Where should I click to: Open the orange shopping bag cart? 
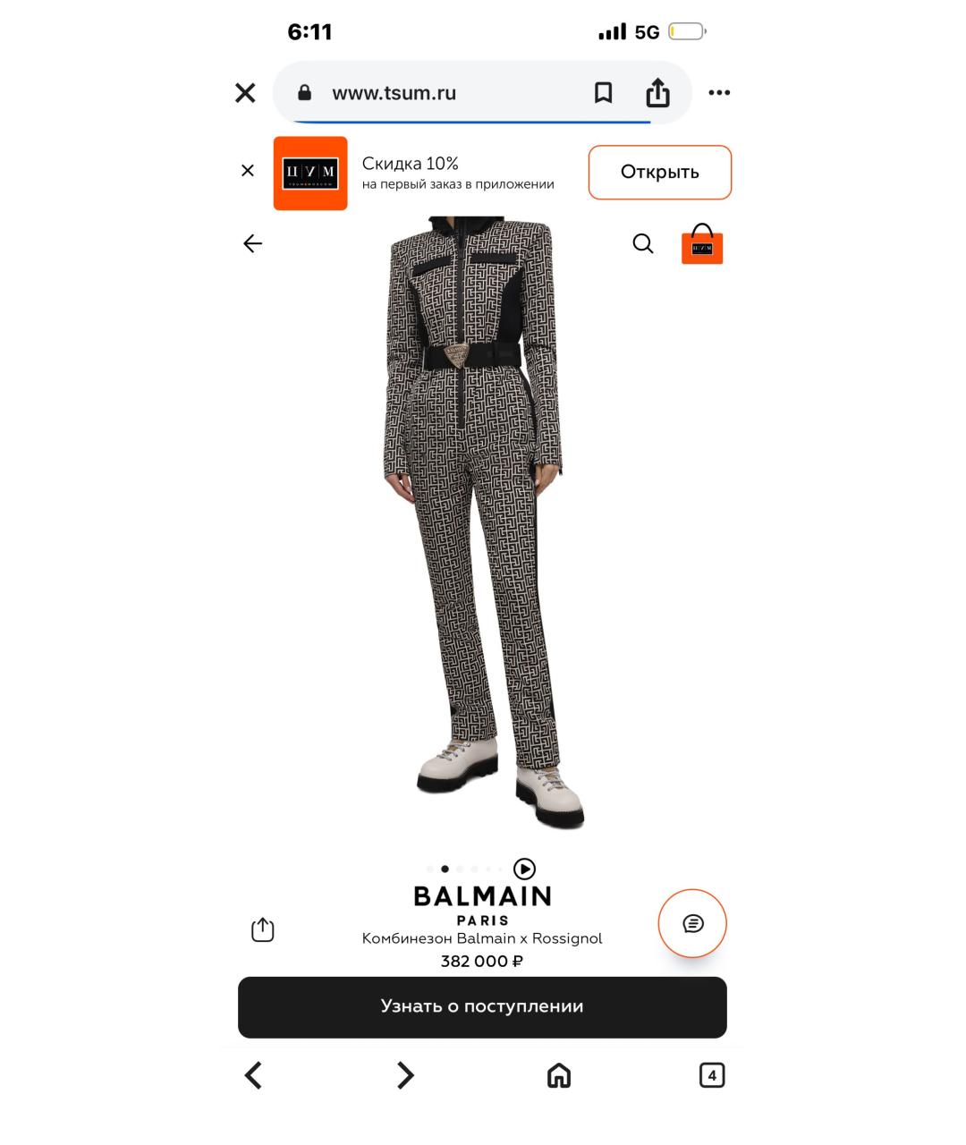702,244
